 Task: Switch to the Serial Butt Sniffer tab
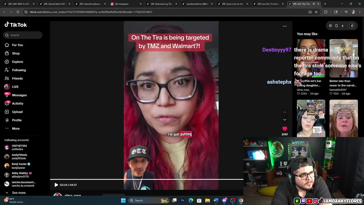tap(54, 4)
